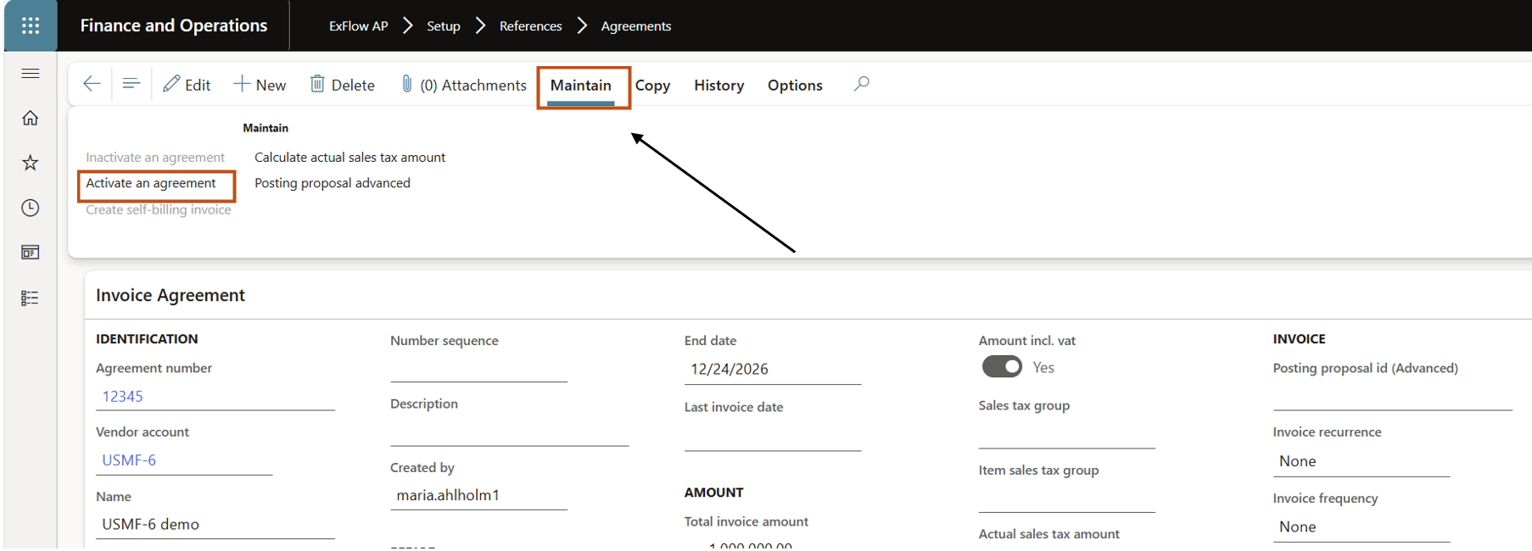Go to Home in sidebar
The width and height of the screenshot is (1532, 551).
31,118
